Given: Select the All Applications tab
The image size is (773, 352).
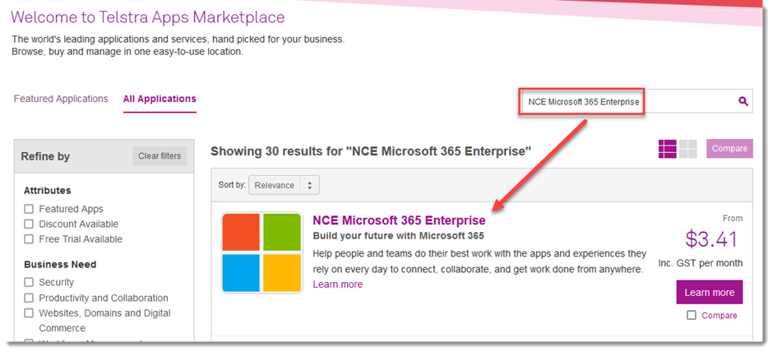Looking at the screenshot, I should pos(160,99).
